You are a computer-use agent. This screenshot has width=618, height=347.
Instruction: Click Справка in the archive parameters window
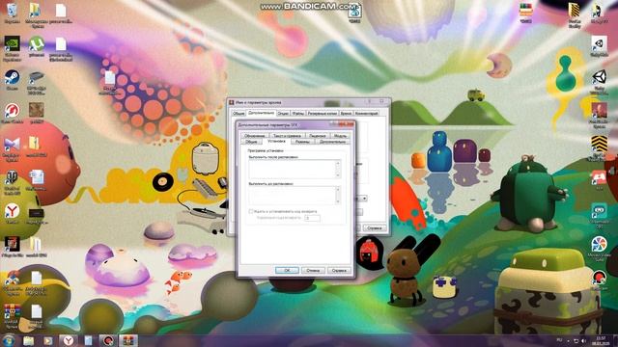(374, 227)
